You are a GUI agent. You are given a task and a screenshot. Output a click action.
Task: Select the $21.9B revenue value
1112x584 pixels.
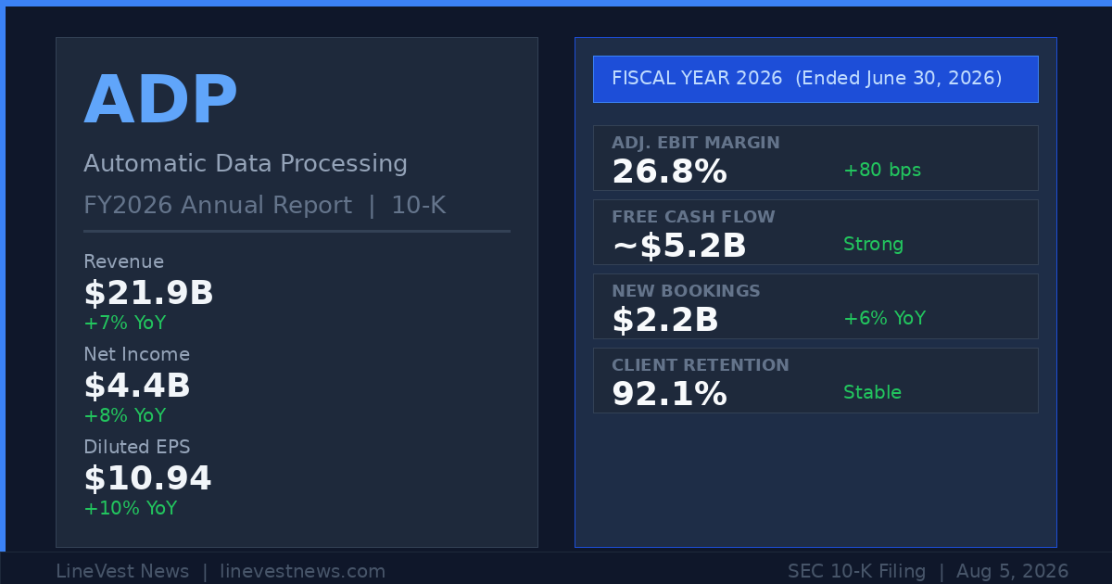[148, 293]
